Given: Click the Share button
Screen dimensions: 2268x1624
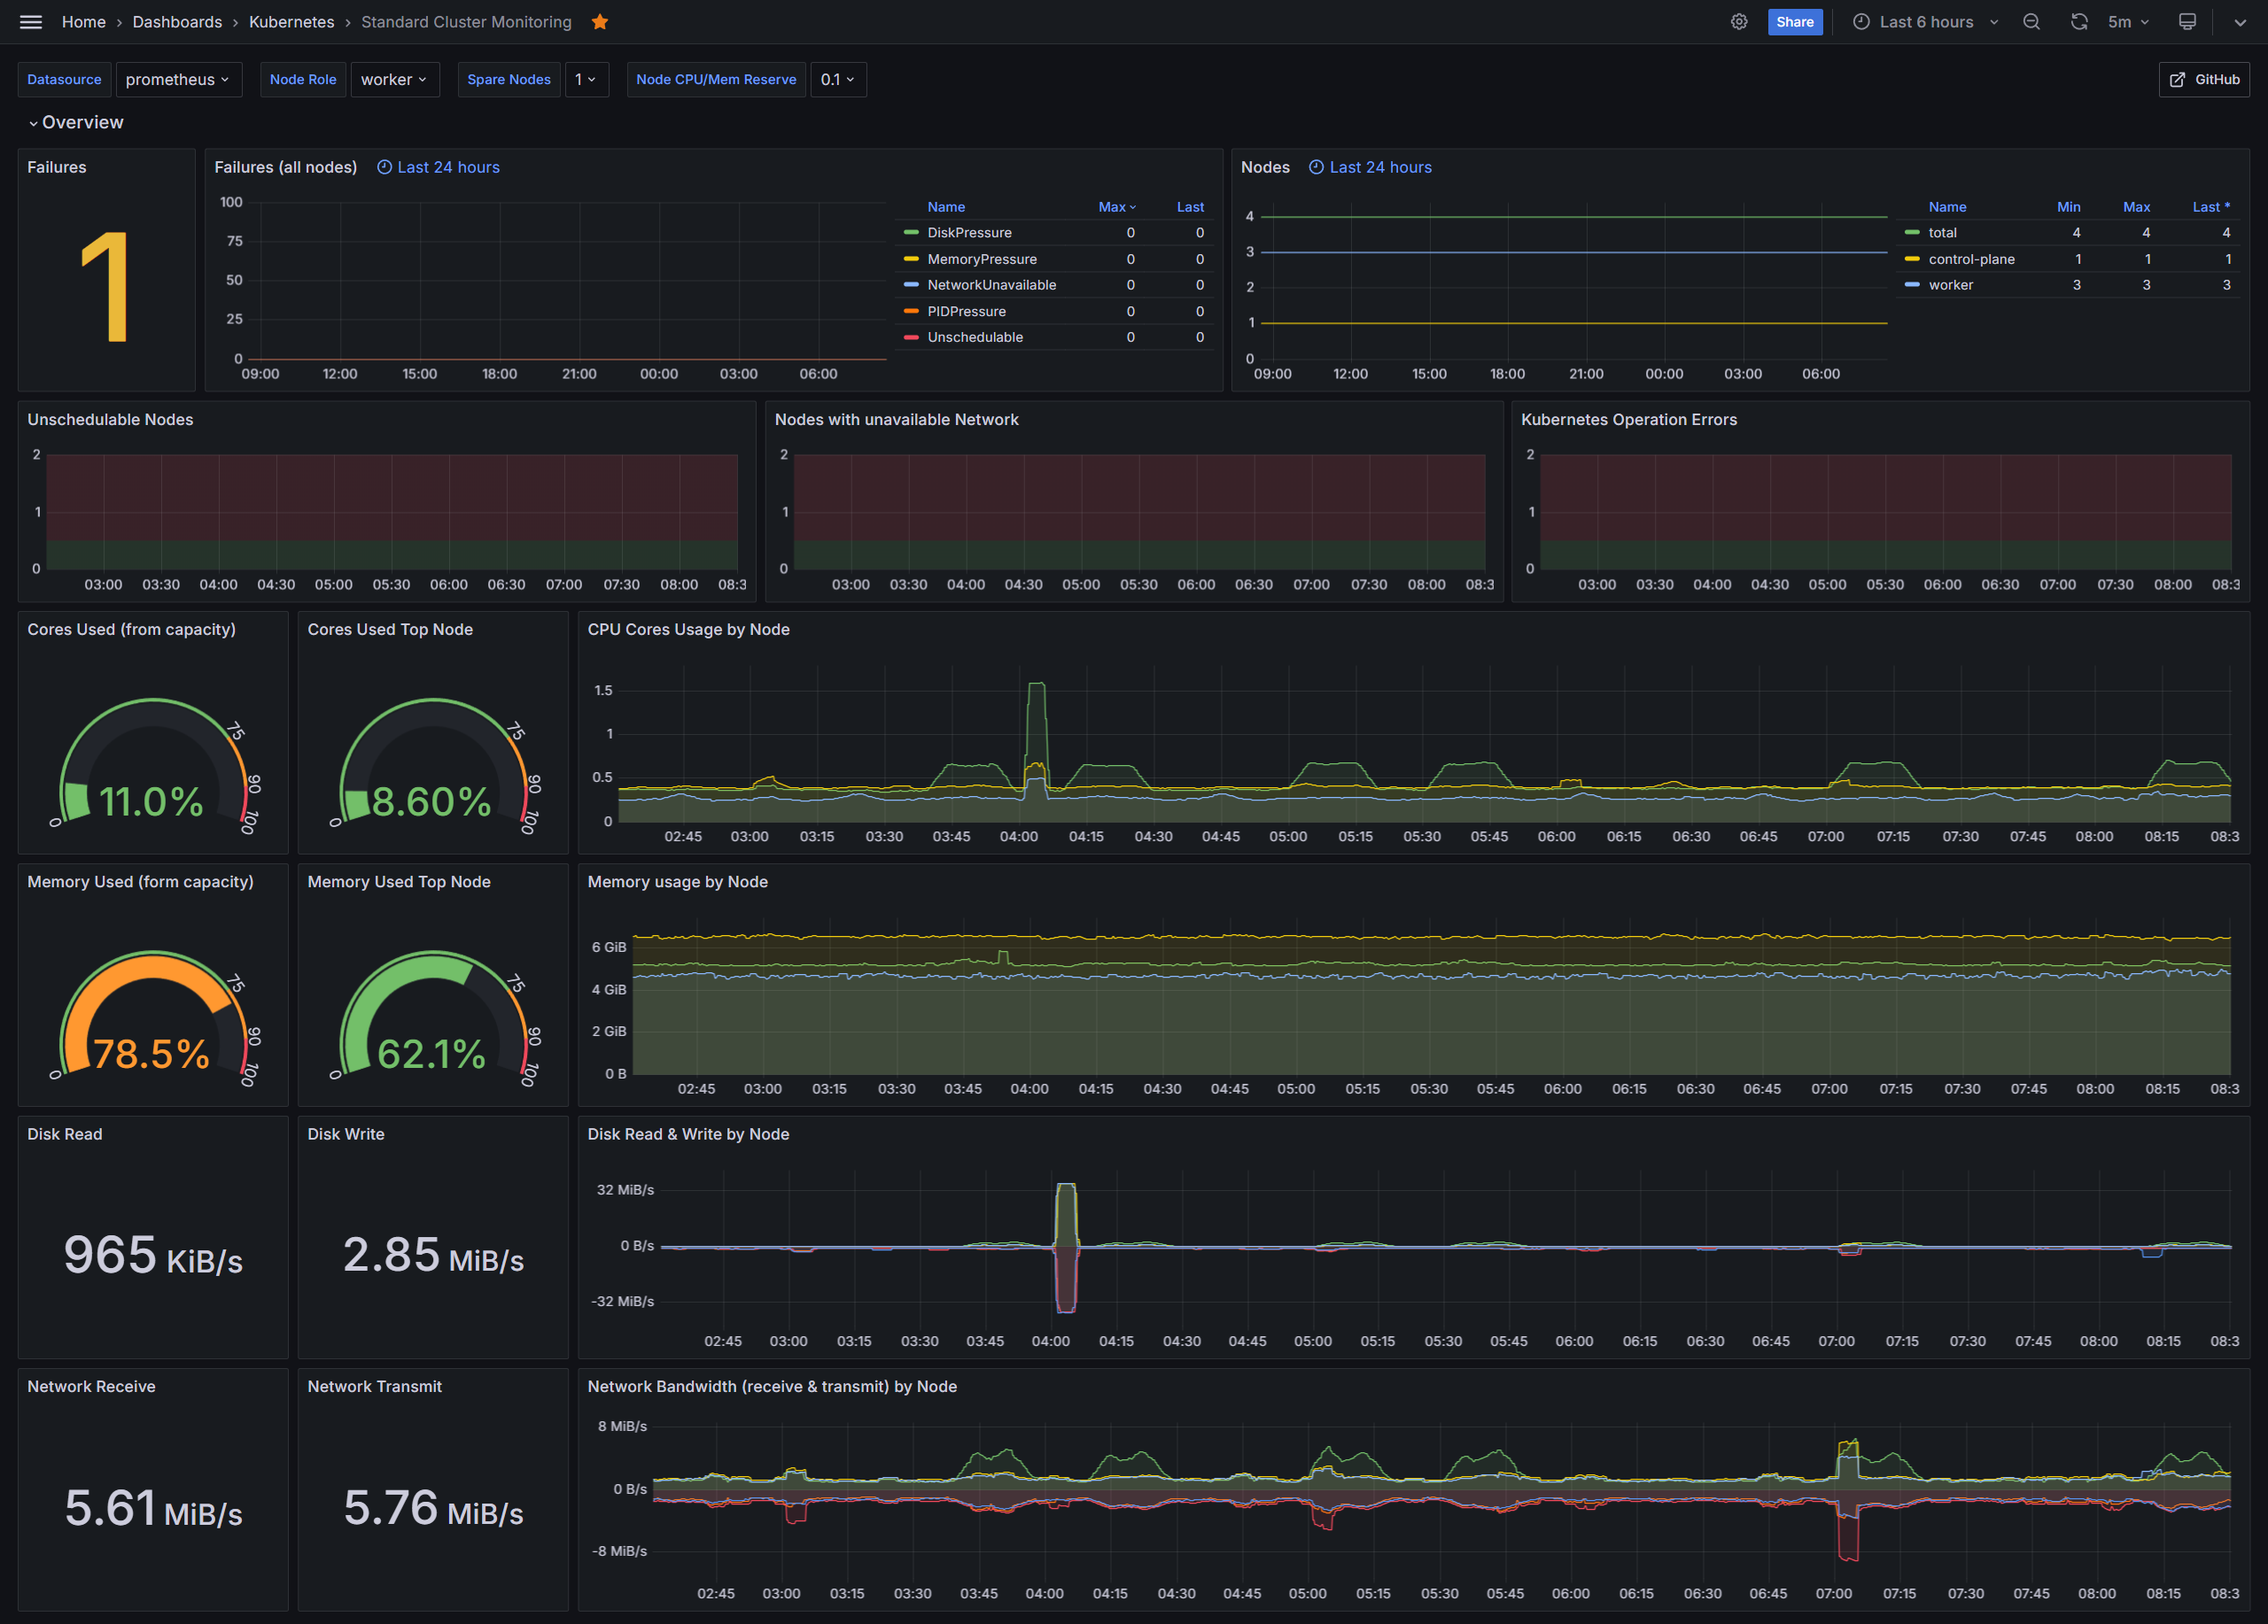Looking at the screenshot, I should click(1794, 22).
